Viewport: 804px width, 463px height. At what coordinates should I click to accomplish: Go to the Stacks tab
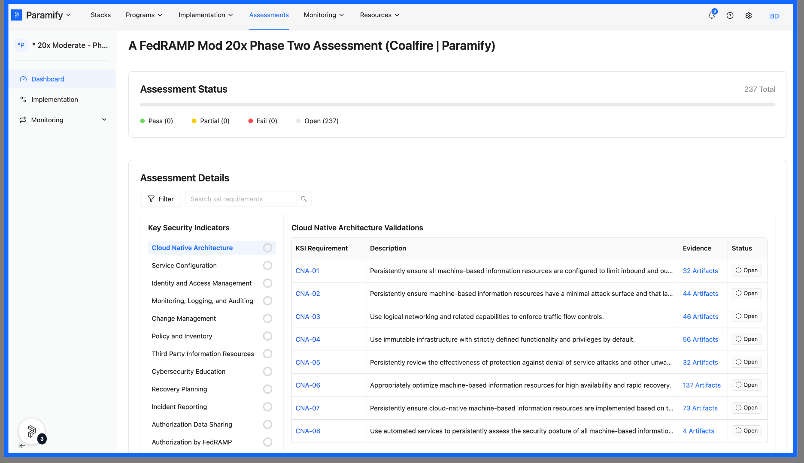100,15
